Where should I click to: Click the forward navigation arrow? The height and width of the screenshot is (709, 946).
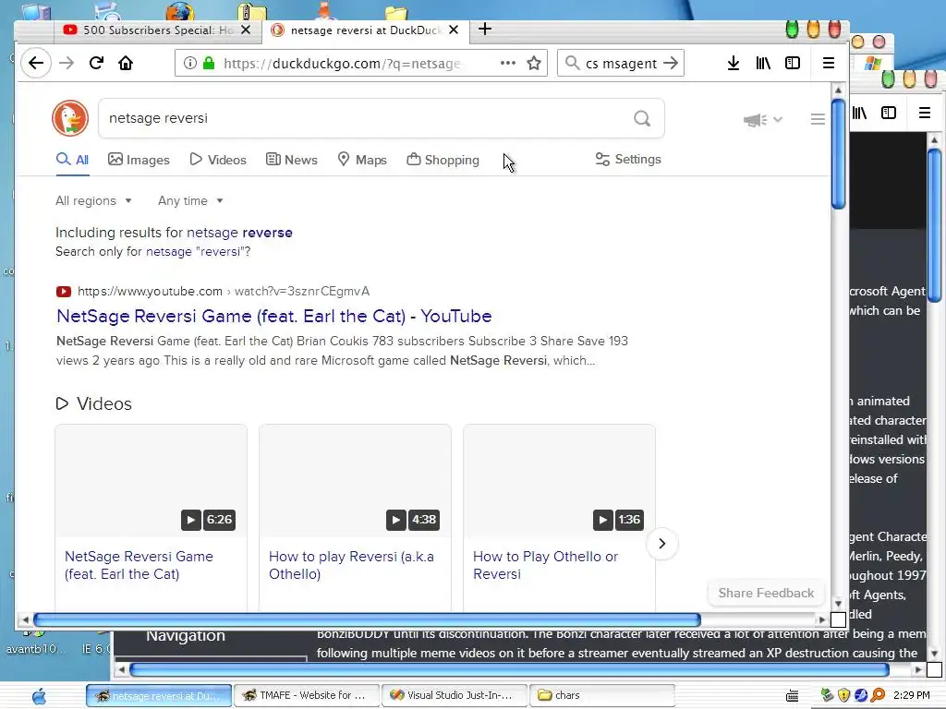click(67, 64)
